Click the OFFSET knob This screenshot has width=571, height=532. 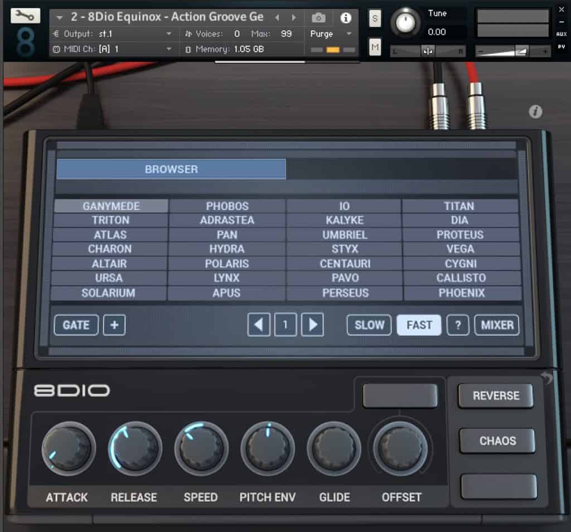400,448
